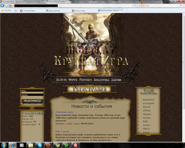The width and height of the screenshot is (185, 148).
Task: Open the ICQ flower taskbar icon
Action: (66, 145)
